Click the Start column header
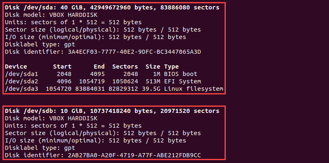The width and height of the screenshot is (329, 163). [x=62, y=67]
